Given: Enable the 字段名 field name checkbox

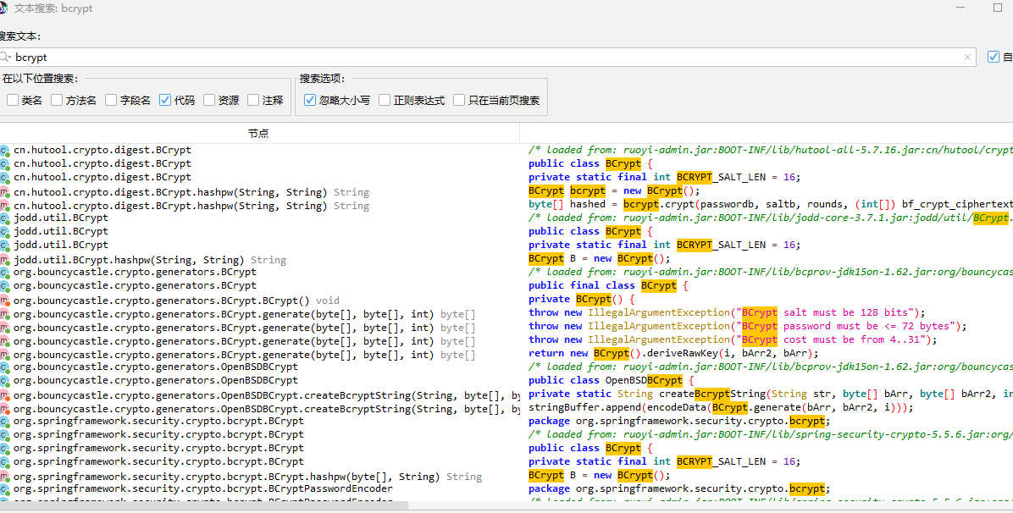Looking at the screenshot, I should pos(111,100).
